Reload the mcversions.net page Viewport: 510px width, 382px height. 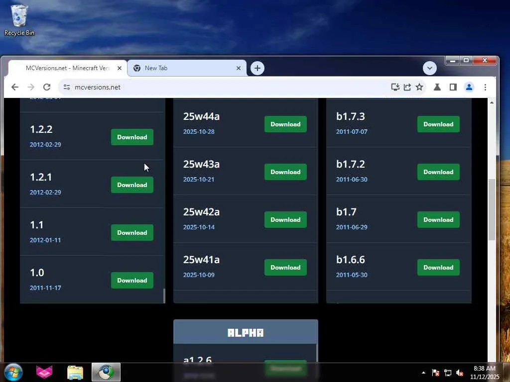[x=47, y=87]
